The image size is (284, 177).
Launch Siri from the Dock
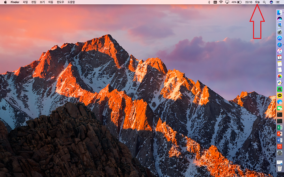(280, 19)
